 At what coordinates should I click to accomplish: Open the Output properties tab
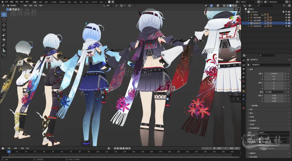tap(244, 69)
